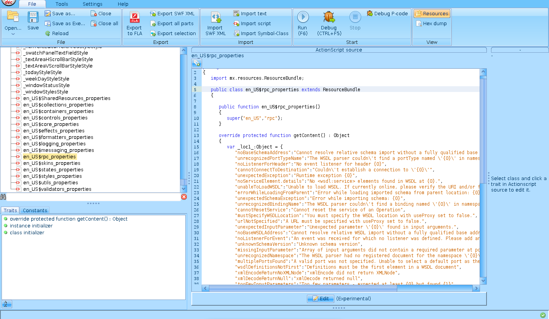
Task: Select en_US$core_properties tree node
Action: tap(51, 124)
